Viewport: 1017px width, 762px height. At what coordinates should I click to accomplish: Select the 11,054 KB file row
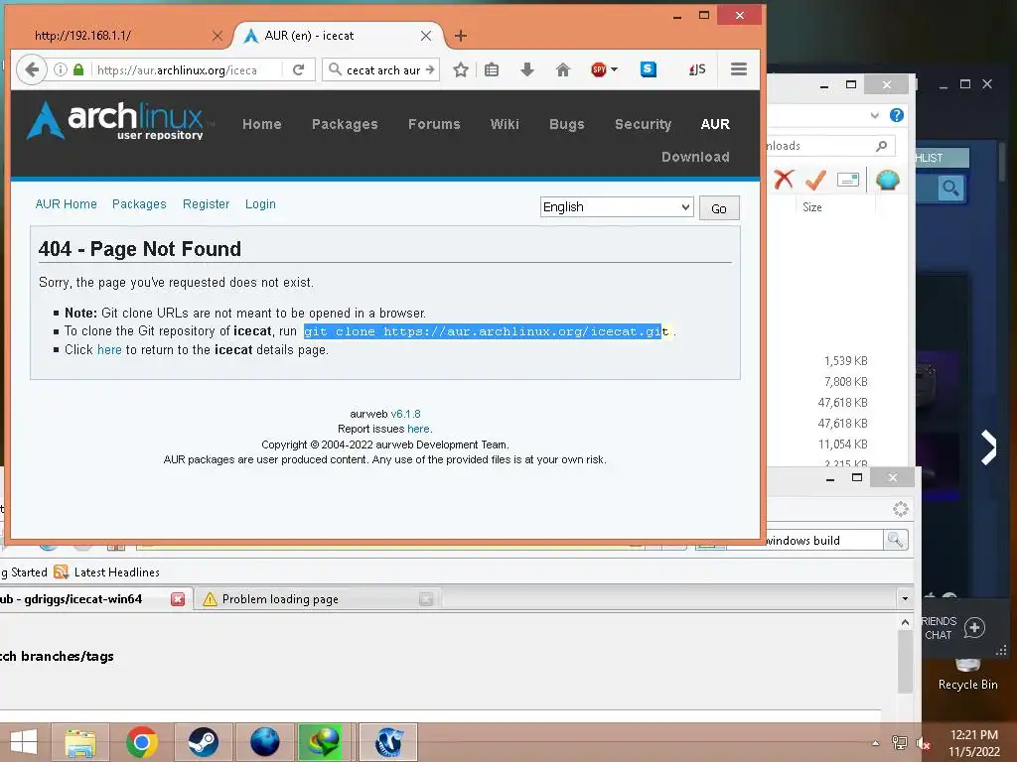tap(842, 444)
